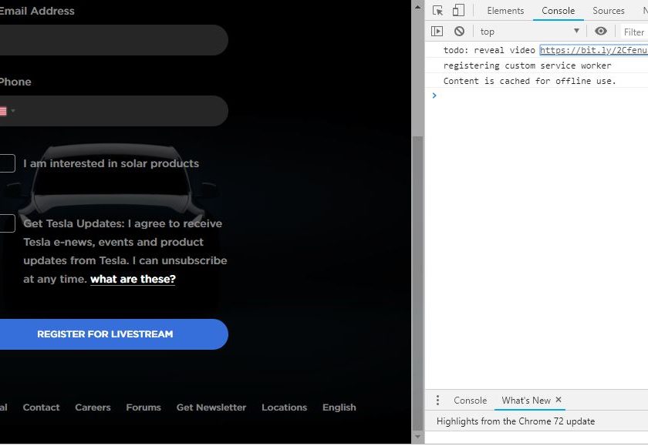Open the DevTools drawer three-dot menu
This screenshot has width=648, height=446.
coord(437,401)
